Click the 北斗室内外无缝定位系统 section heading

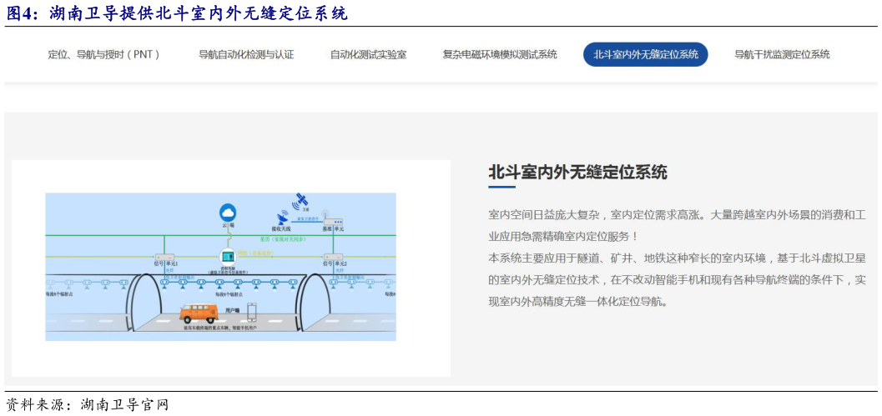coord(577,173)
